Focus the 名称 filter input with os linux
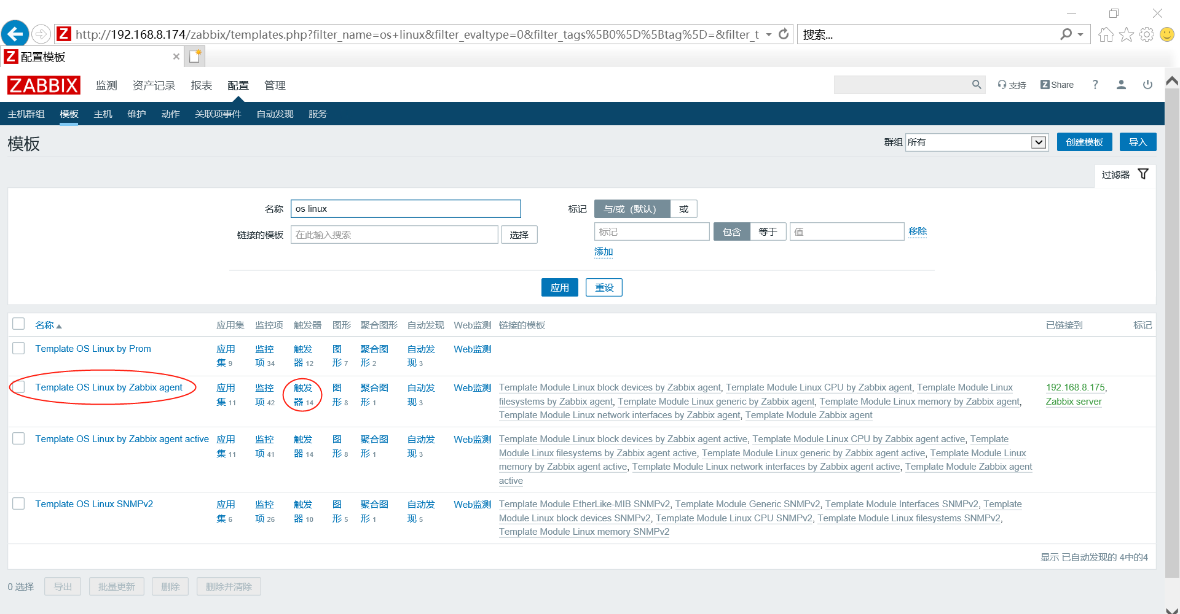 pos(406,209)
